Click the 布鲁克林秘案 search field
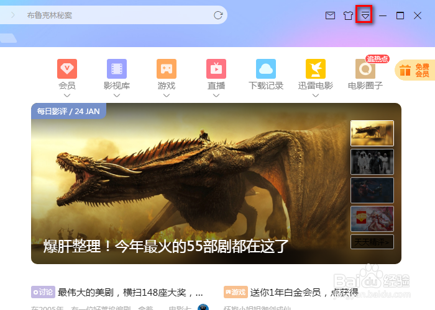Image resolution: width=435 pixels, height=310 pixels. 114,15
